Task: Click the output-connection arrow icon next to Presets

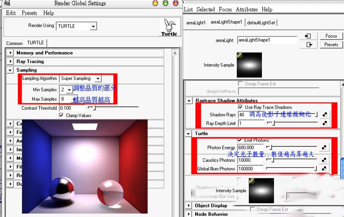Action: 309,45
